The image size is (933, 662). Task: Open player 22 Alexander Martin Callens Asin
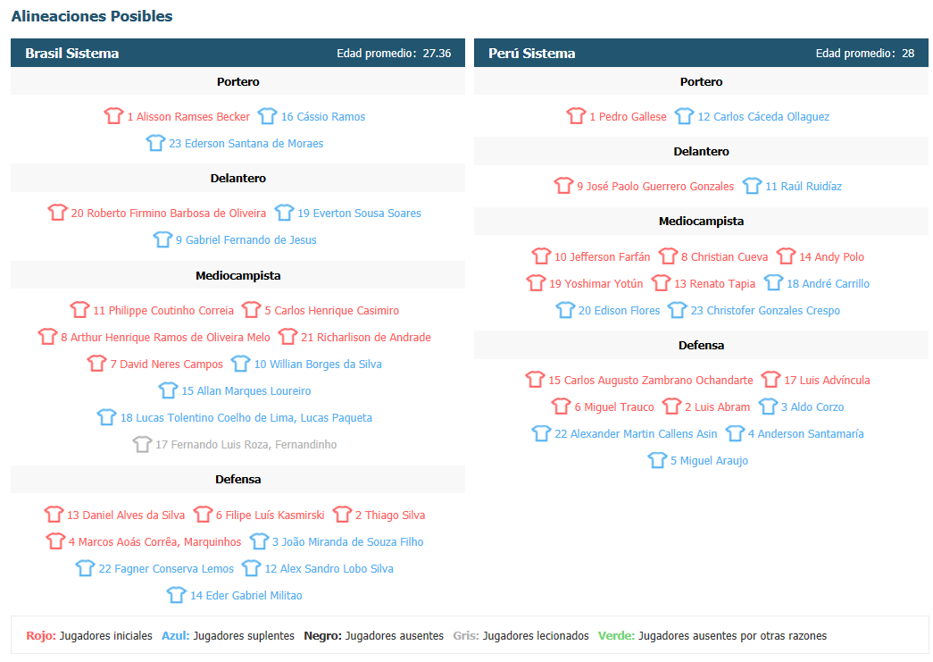pyautogui.click(x=636, y=434)
